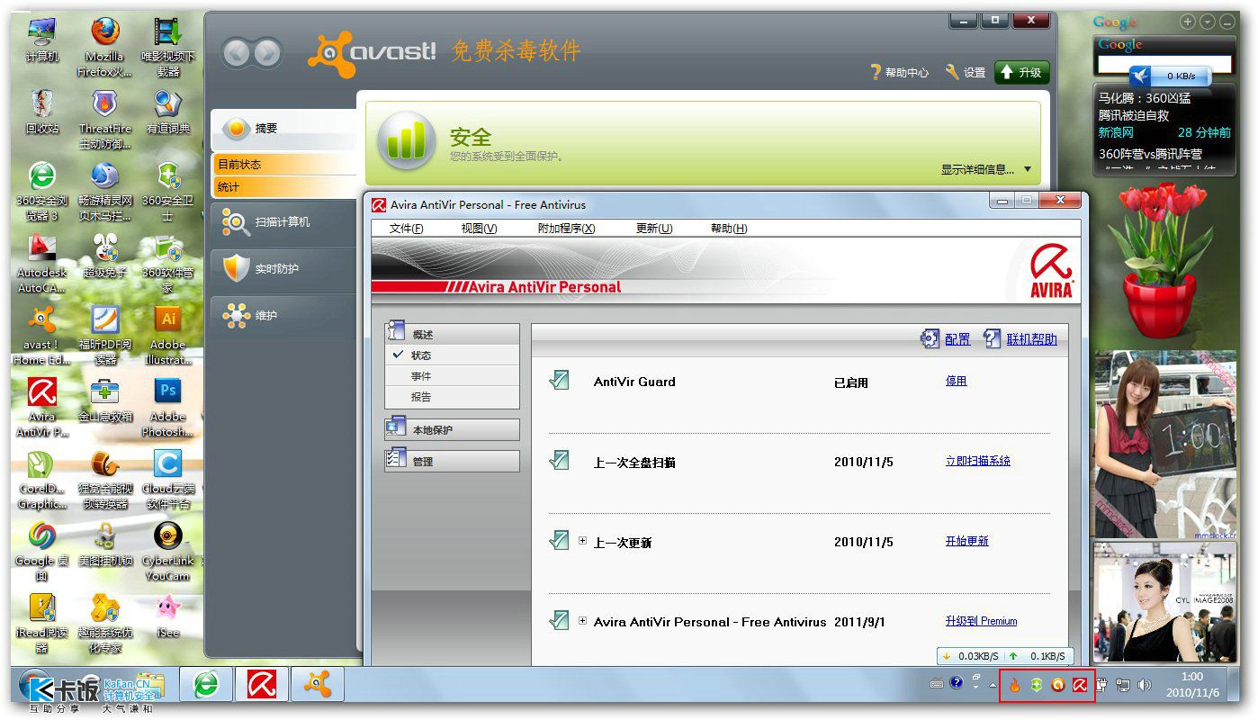Expand 显示详细信息 in avast summary
This screenshot has width=1258, height=720.
[986, 169]
